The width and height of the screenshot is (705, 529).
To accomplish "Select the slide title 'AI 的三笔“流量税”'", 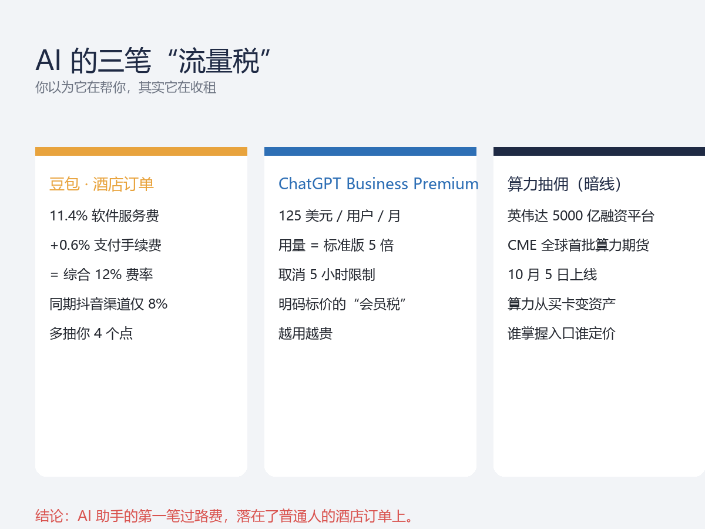I will [153, 61].
